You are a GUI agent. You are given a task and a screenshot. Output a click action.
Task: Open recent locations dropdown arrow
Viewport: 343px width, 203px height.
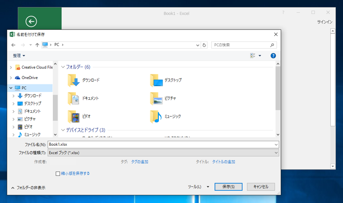click(x=30, y=45)
